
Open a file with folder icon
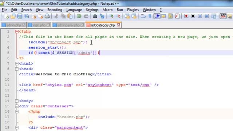coord(13,16)
